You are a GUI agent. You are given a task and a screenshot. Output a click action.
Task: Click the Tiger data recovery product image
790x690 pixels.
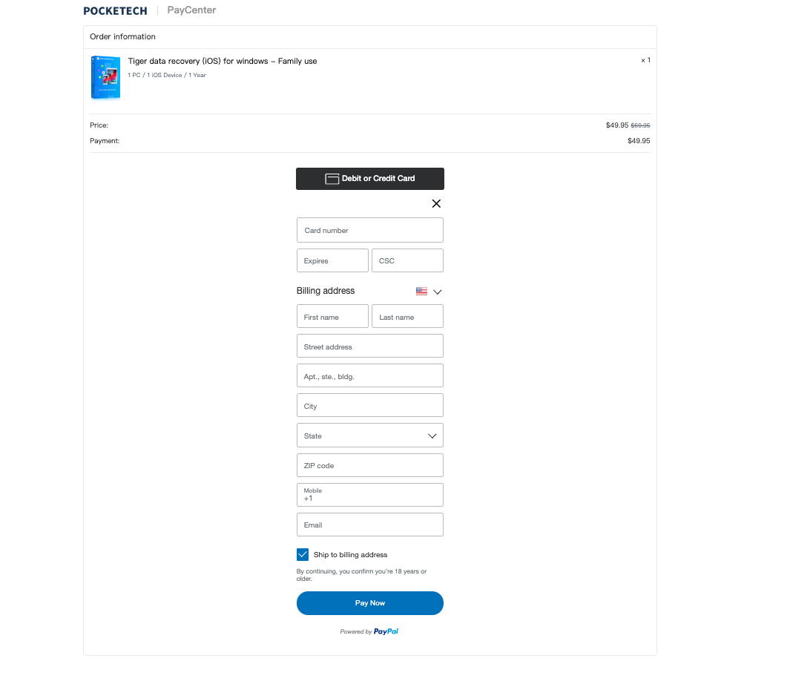coord(105,77)
